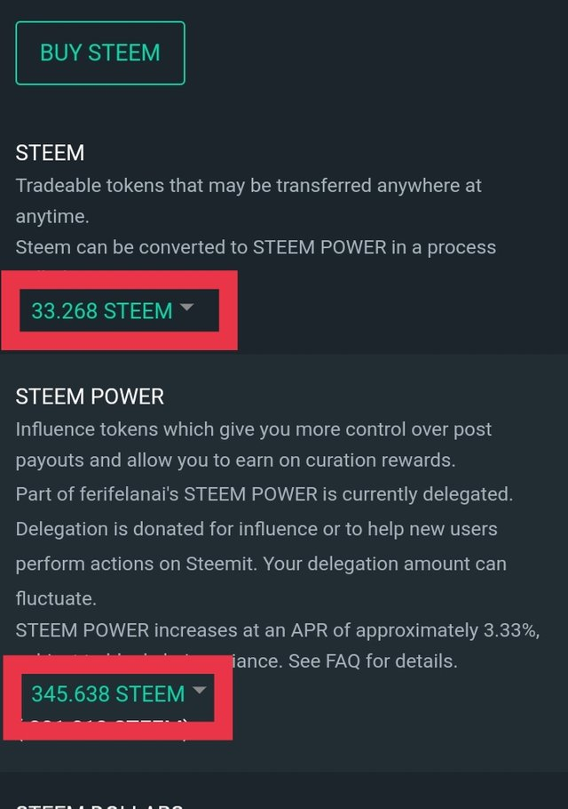Screen dimensions: 568x809
Task: Click the 'Influence tokens which give you' line
Action: [x=253, y=429]
